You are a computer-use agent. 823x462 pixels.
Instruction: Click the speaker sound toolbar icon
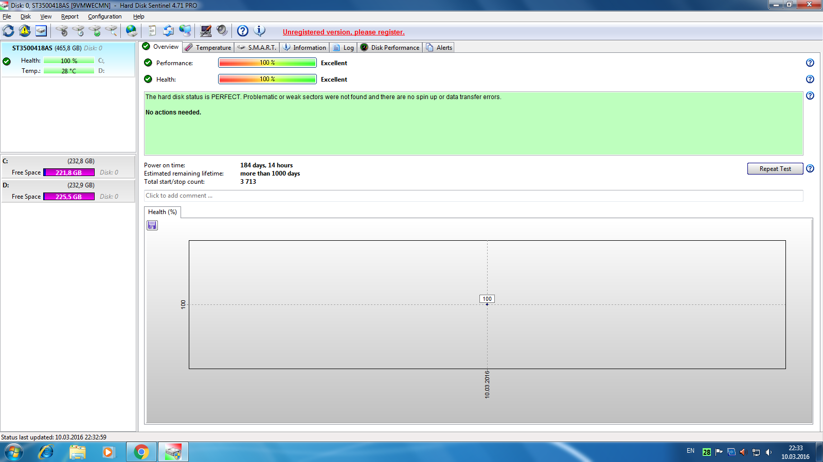(x=222, y=31)
